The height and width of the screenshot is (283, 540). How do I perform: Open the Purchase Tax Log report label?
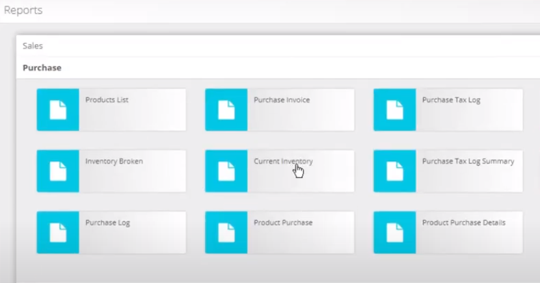(x=451, y=100)
